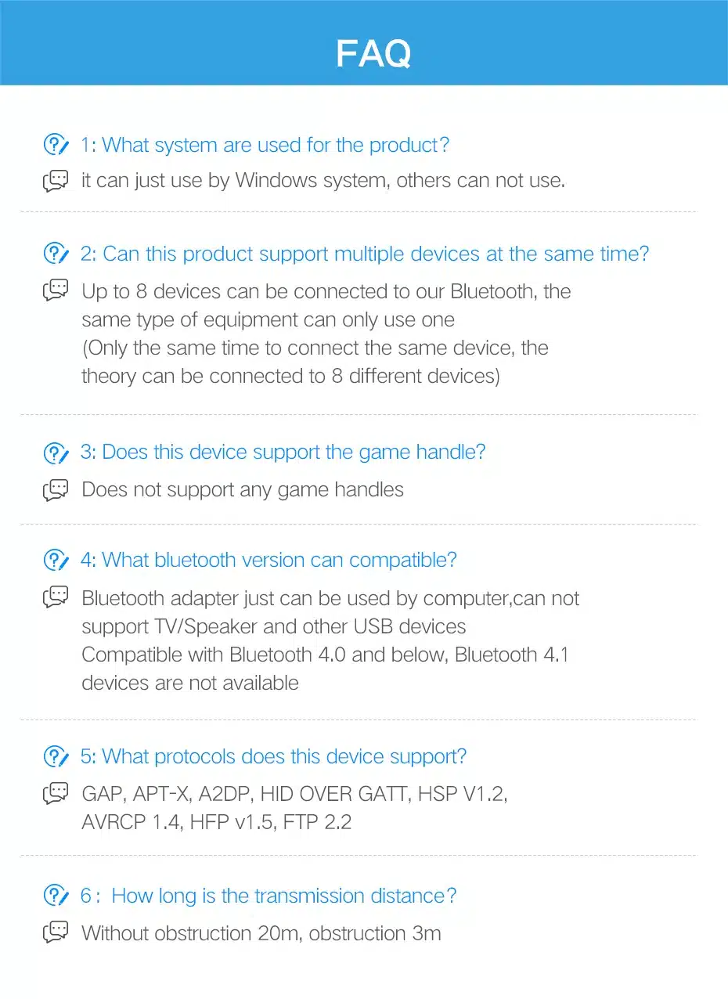Click the chat bubble icon beside 20m obstruction answer
The width and height of the screenshot is (728, 999).
coord(56,932)
